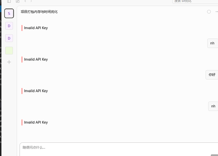218x156 pixels.
Task: Click the Invalid API Key error below 你好
Action: tap(36, 91)
